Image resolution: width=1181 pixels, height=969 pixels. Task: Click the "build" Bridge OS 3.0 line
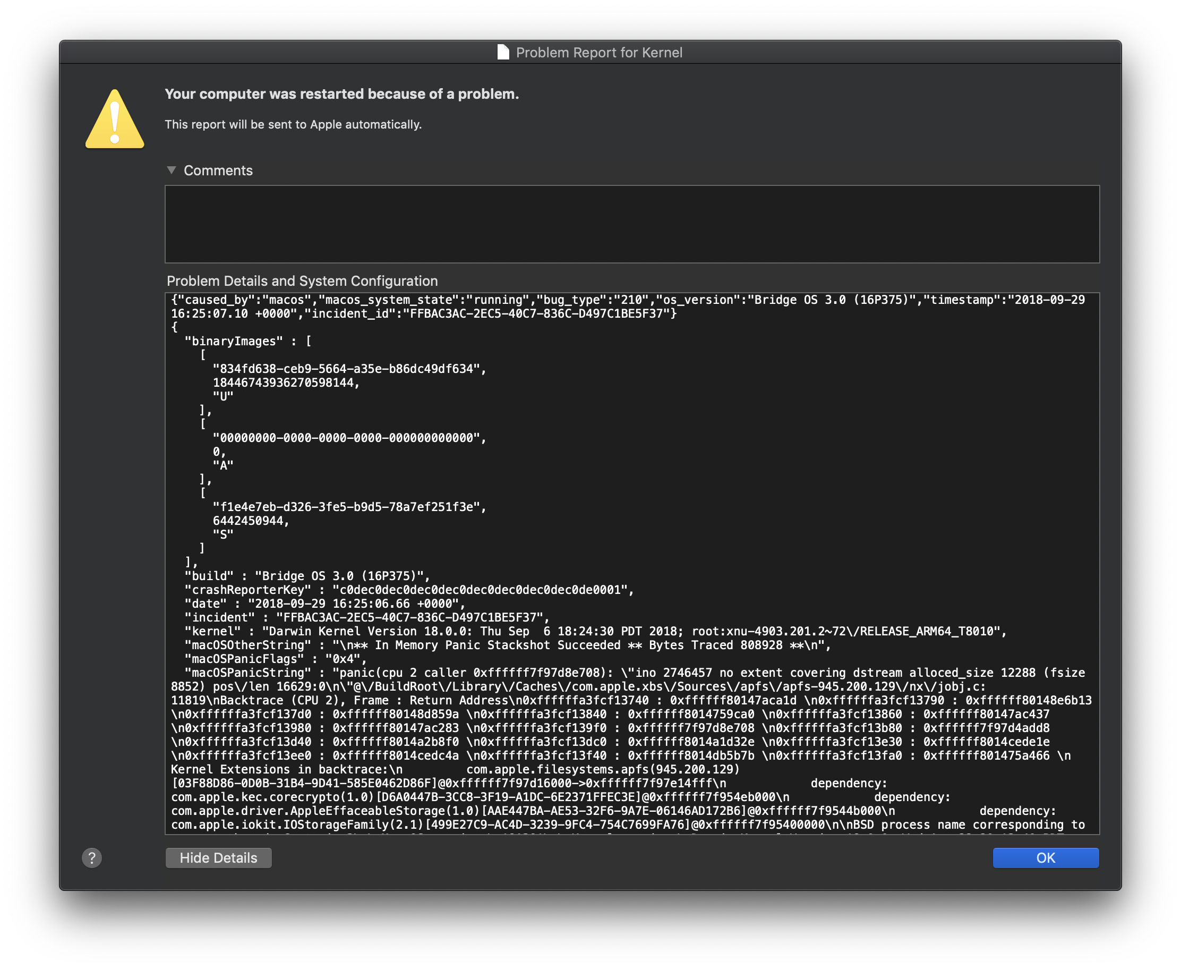point(307,576)
